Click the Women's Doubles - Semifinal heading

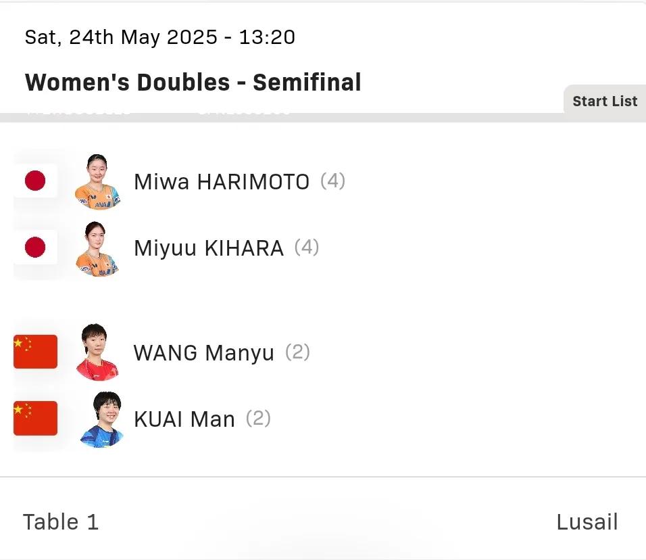point(193,82)
